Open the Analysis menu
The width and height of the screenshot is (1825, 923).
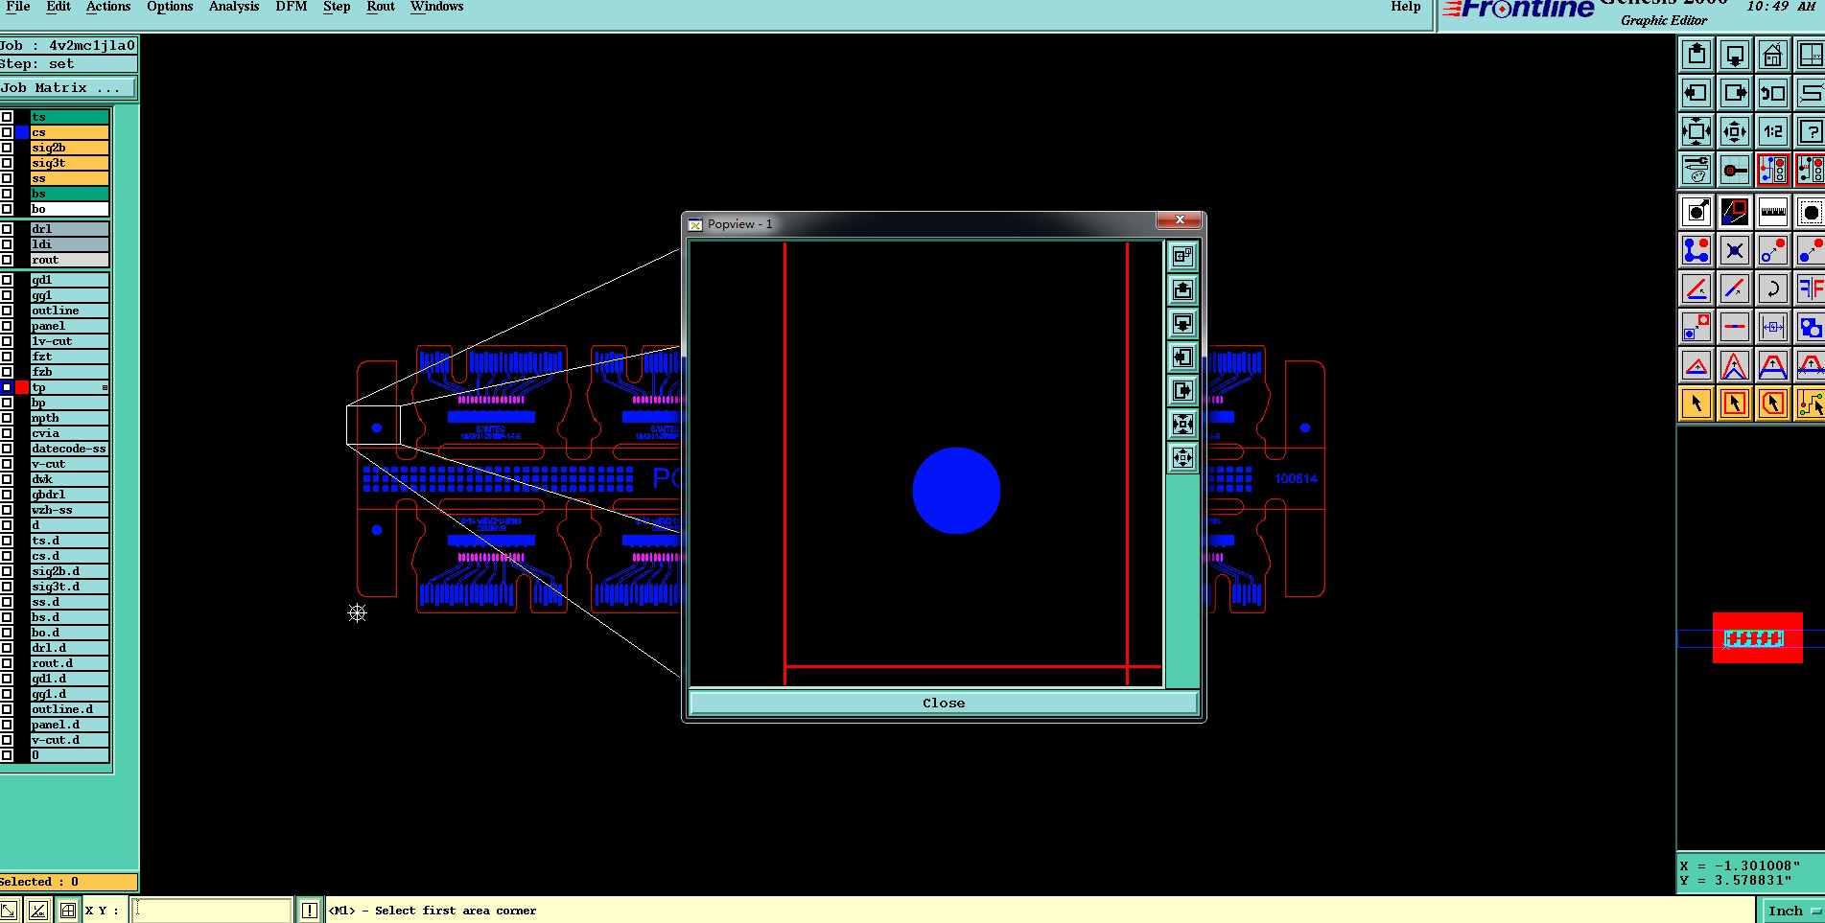[x=234, y=7]
